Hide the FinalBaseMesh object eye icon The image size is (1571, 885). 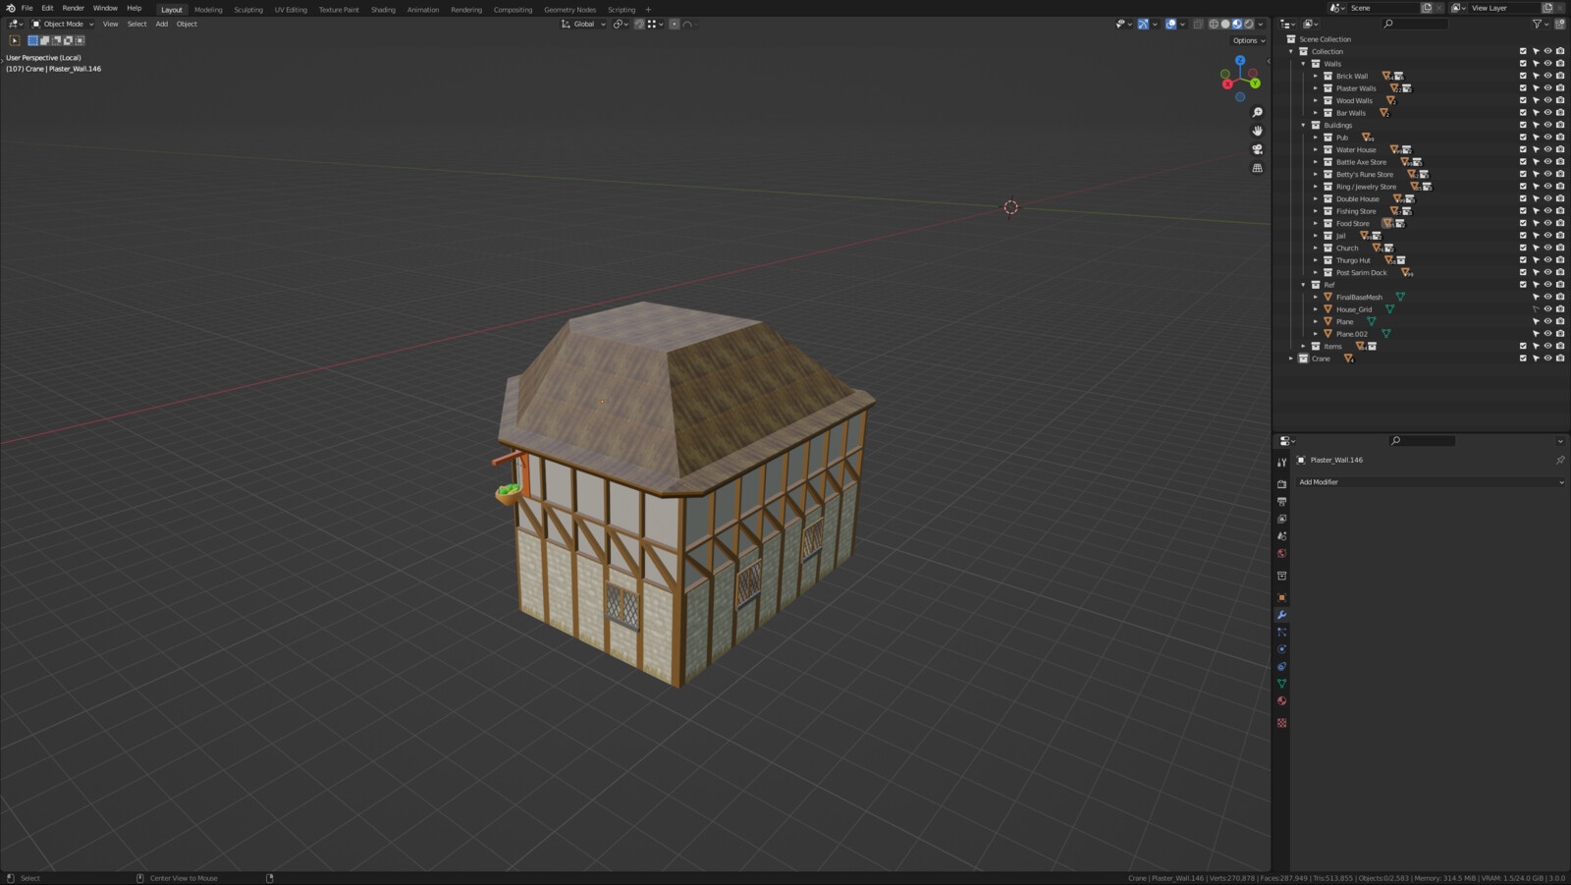click(x=1547, y=297)
